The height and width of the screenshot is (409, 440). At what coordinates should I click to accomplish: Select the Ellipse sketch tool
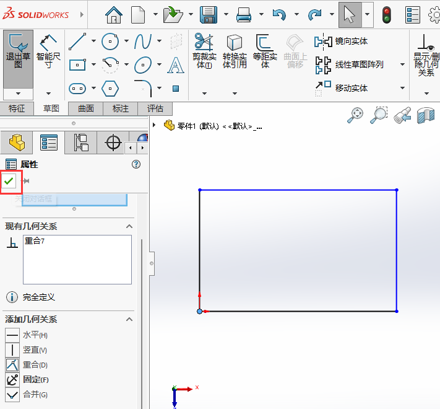(x=143, y=65)
